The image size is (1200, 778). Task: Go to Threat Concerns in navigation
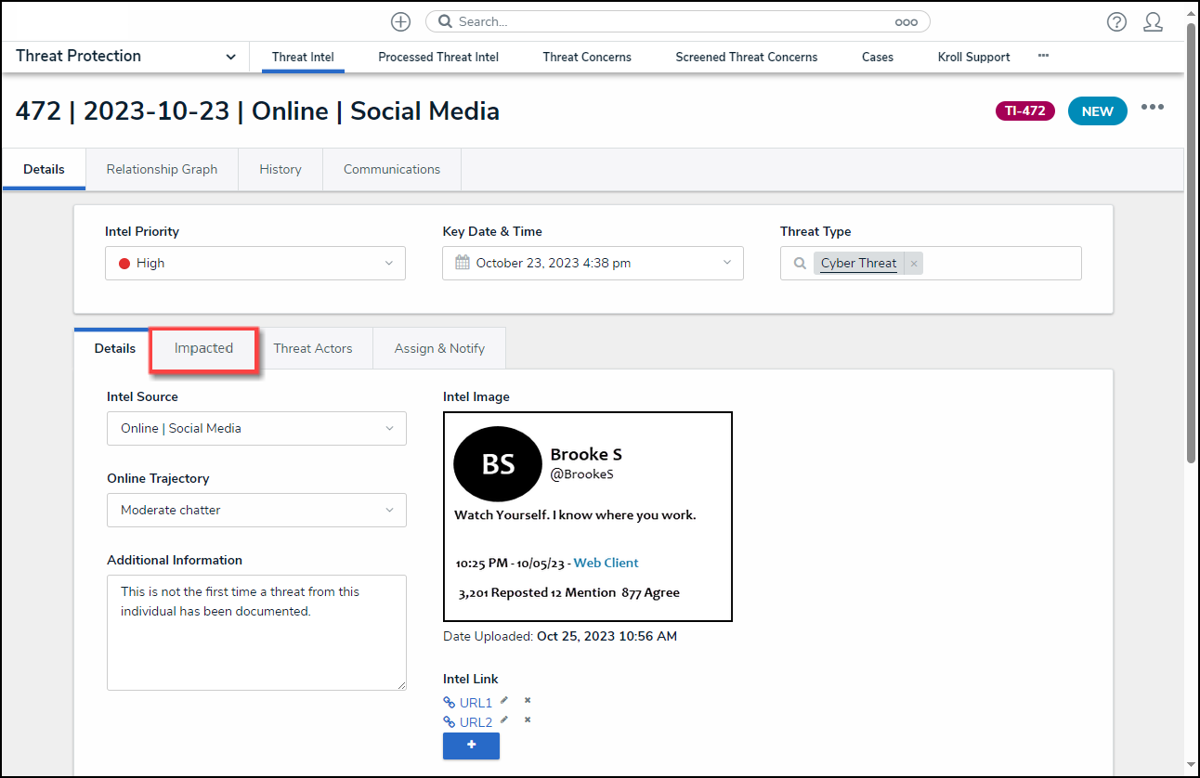point(587,58)
